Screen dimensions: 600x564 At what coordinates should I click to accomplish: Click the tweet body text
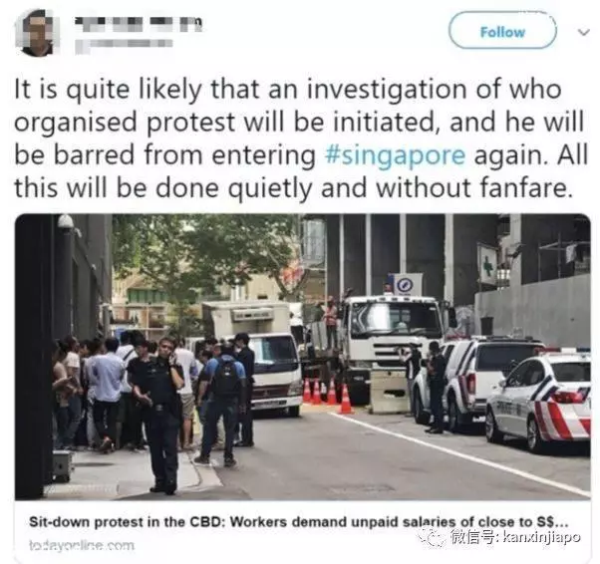coord(300,139)
